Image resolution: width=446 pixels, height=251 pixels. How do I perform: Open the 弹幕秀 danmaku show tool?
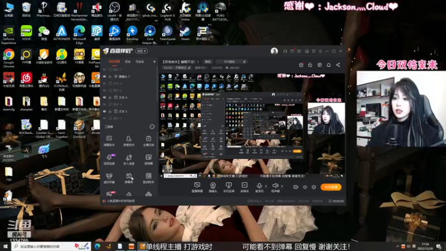point(129,178)
